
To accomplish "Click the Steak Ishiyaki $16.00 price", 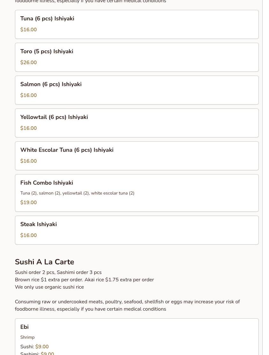I will click(28, 235).
